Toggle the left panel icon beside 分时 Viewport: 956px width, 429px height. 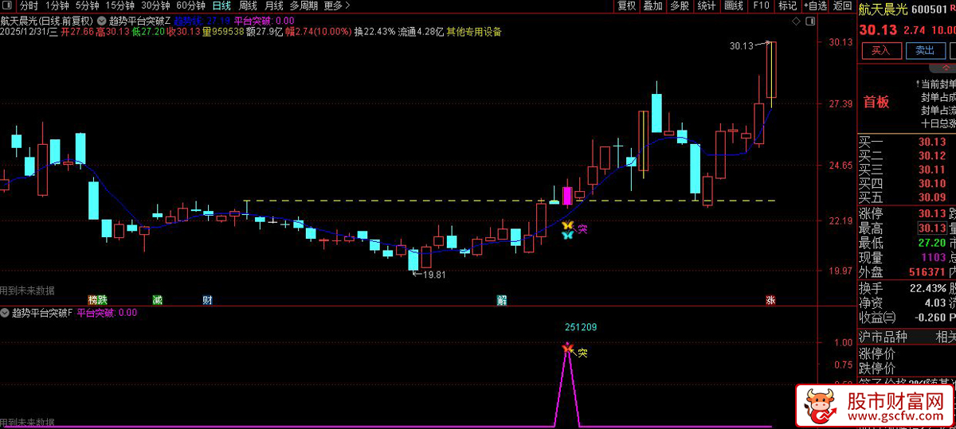7,6
